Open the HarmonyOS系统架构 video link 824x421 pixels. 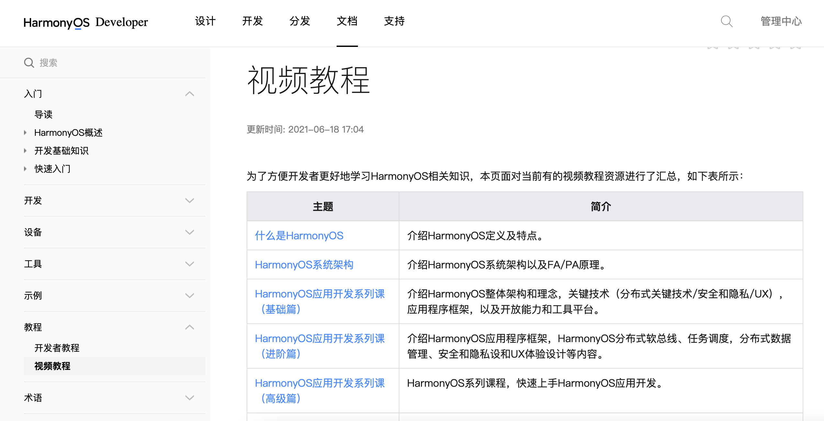coord(304,265)
